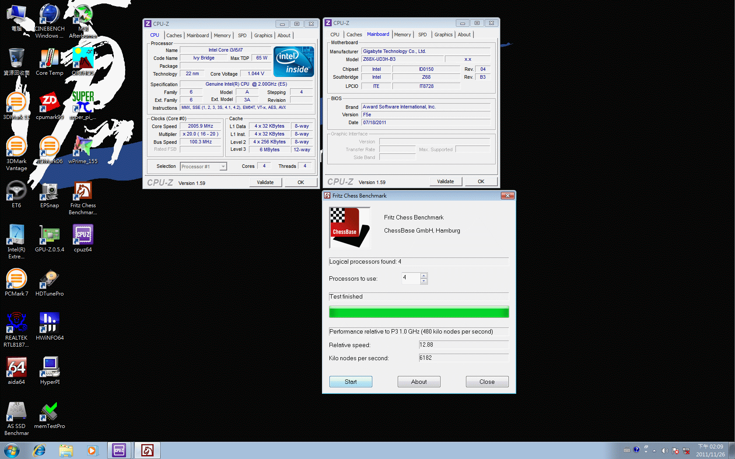Switch processor CPU-Z window to Mainboard tab
Viewport: 735px width, 459px height.
[198, 35]
